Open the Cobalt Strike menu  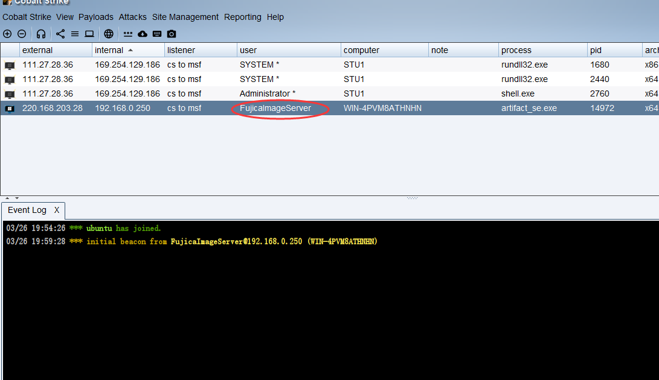point(27,17)
